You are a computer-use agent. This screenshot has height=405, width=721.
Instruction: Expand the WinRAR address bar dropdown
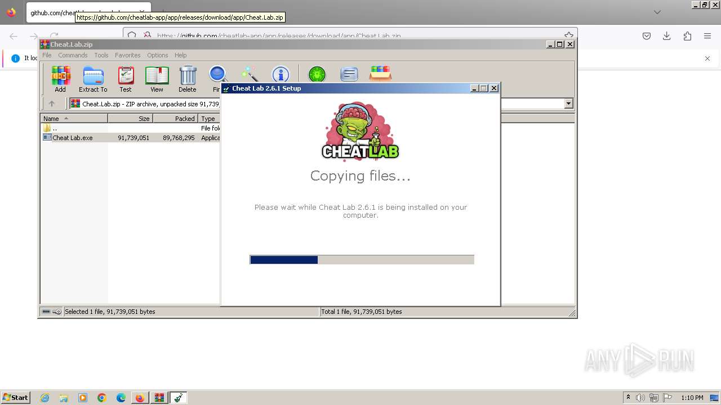pos(568,103)
